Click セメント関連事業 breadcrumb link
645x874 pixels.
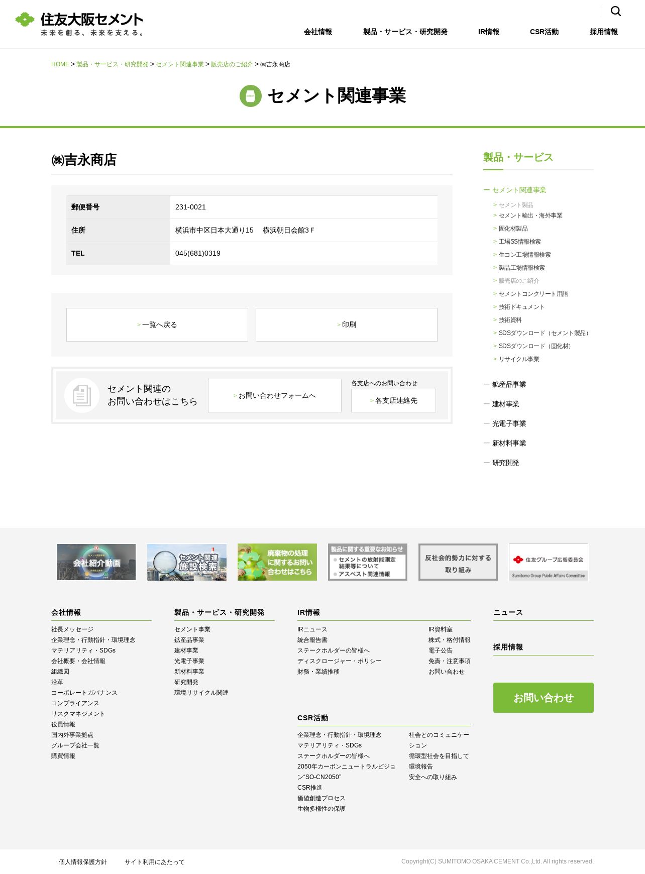pyautogui.click(x=180, y=64)
